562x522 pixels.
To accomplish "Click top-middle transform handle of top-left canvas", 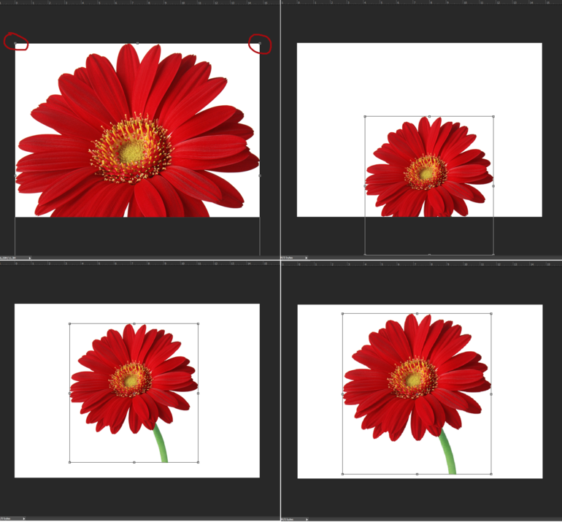I will click(138, 43).
